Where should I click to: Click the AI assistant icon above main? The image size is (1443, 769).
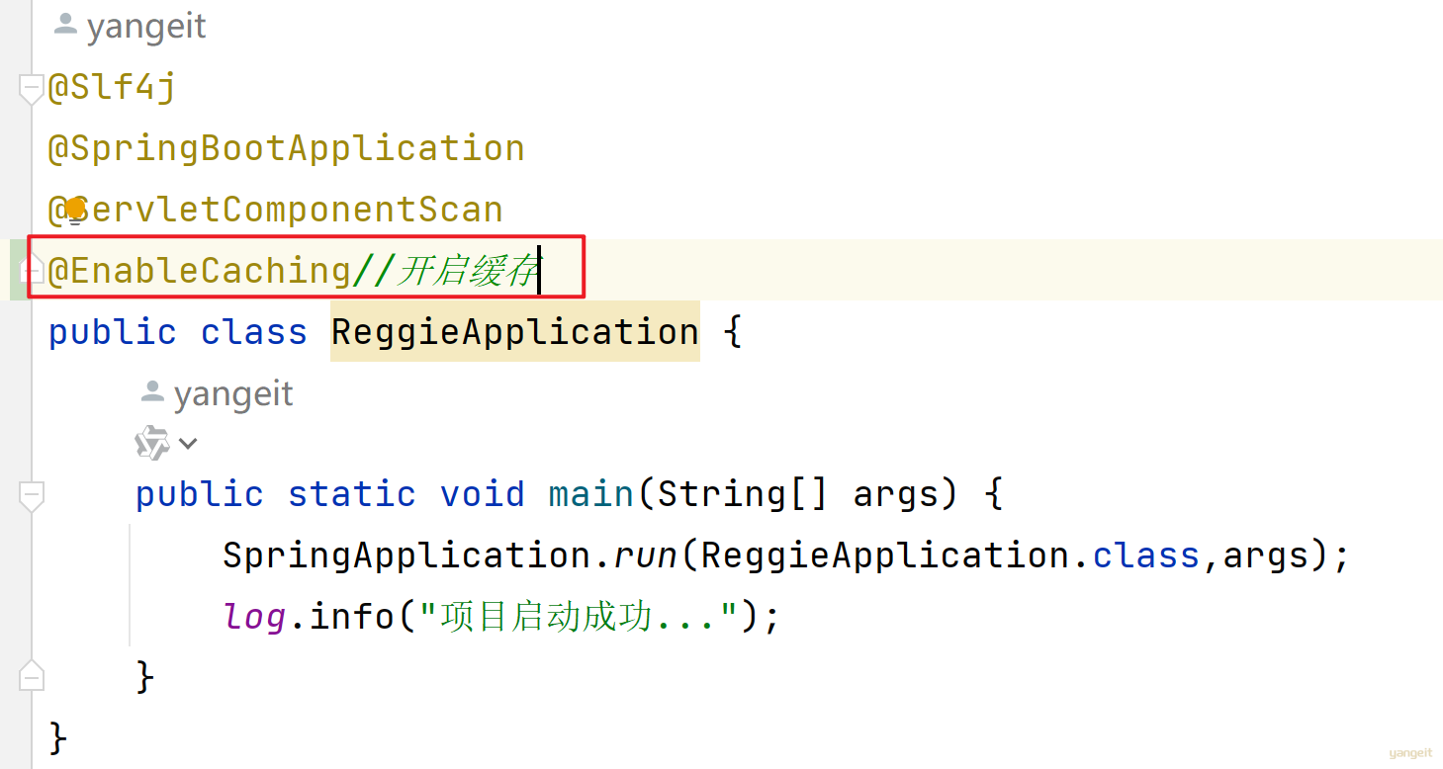(x=152, y=443)
